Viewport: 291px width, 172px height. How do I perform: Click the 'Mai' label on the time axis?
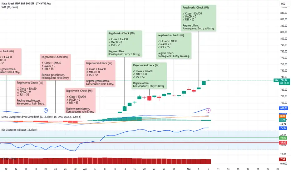pos(189,169)
